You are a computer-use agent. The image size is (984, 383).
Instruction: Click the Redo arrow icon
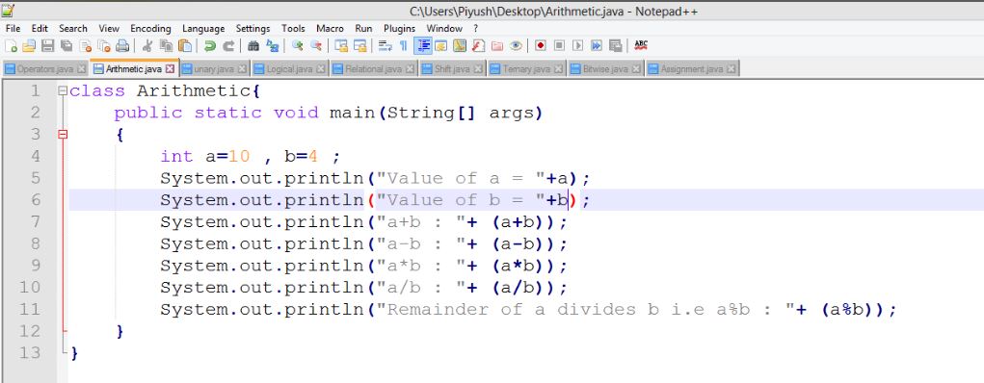click(228, 46)
